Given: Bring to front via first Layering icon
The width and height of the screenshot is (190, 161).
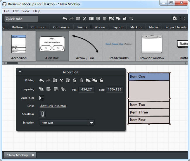Looking at the screenshot, I should click(x=42, y=89).
